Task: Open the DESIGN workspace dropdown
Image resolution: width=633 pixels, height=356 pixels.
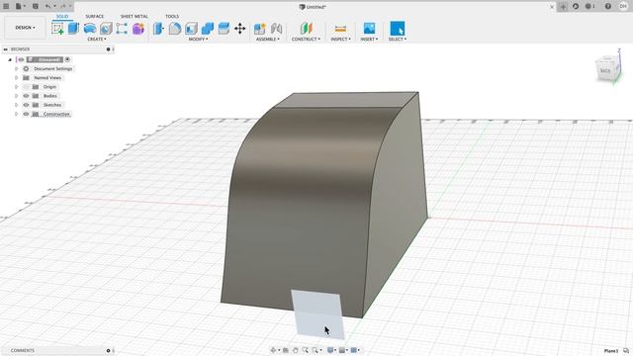Action: click(x=25, y=28)
